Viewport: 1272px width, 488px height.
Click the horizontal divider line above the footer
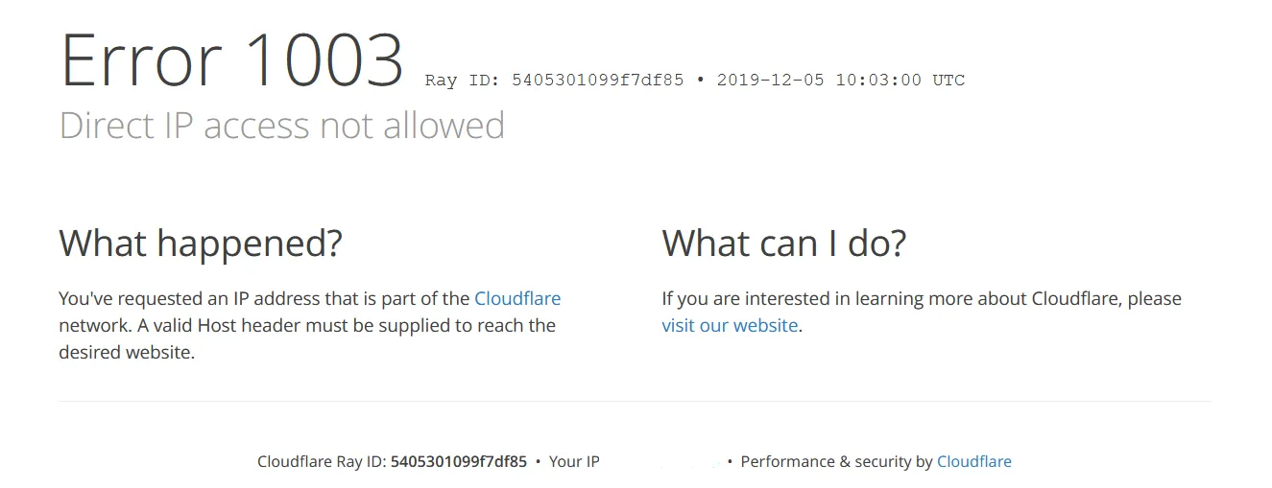tap(635, 401)
